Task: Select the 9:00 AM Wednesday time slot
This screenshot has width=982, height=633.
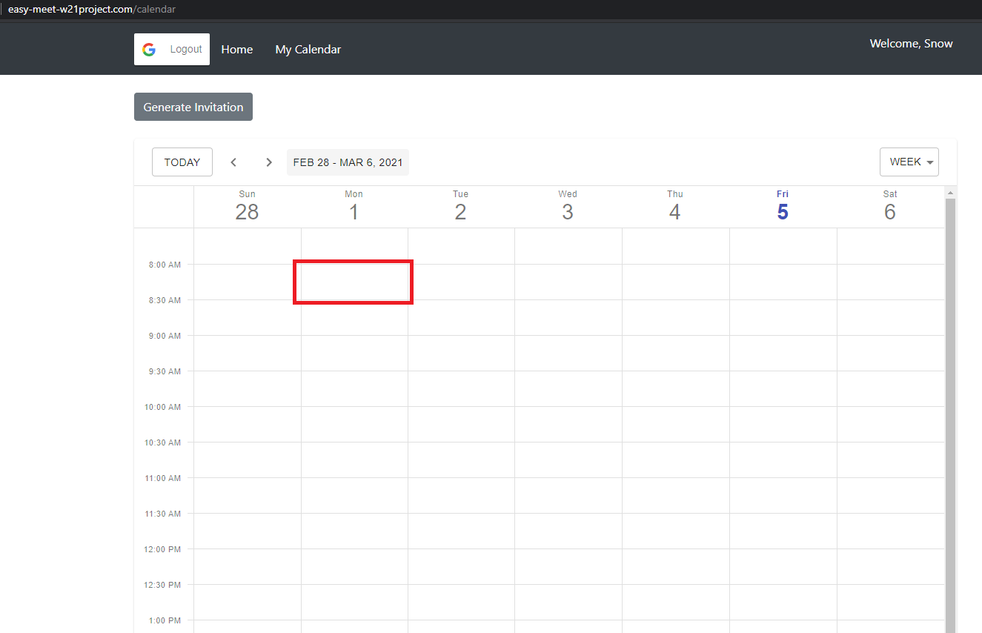Action: pos(568,353)
